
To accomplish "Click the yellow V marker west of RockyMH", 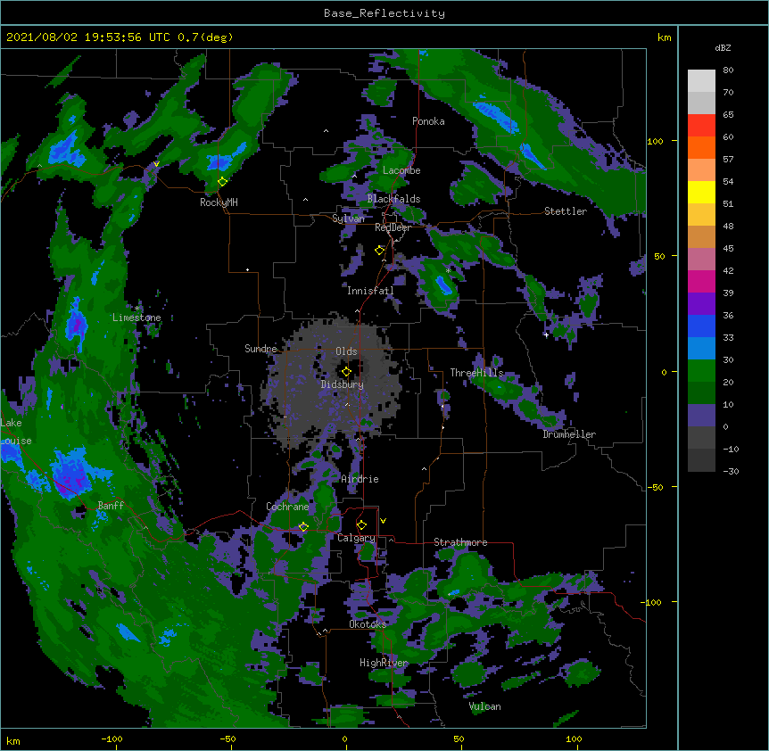I will (x=156, y=164).
